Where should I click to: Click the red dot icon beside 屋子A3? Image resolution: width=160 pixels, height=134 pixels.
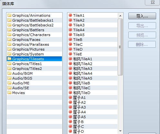pyautogui.click(x=70, y=107)
